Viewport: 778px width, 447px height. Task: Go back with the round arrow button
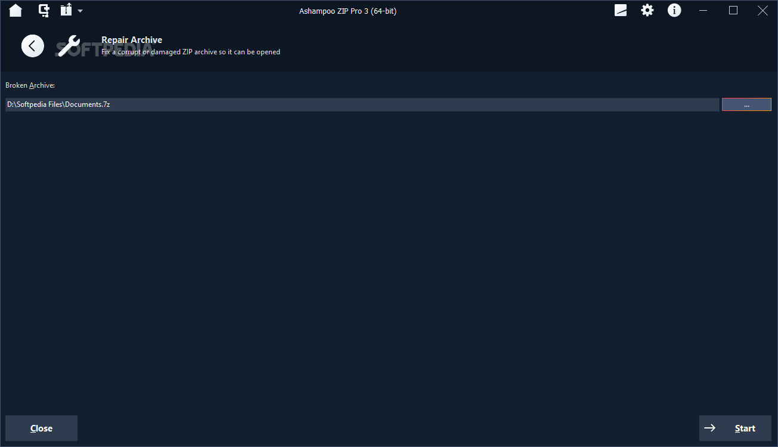(x=33, y=46)
